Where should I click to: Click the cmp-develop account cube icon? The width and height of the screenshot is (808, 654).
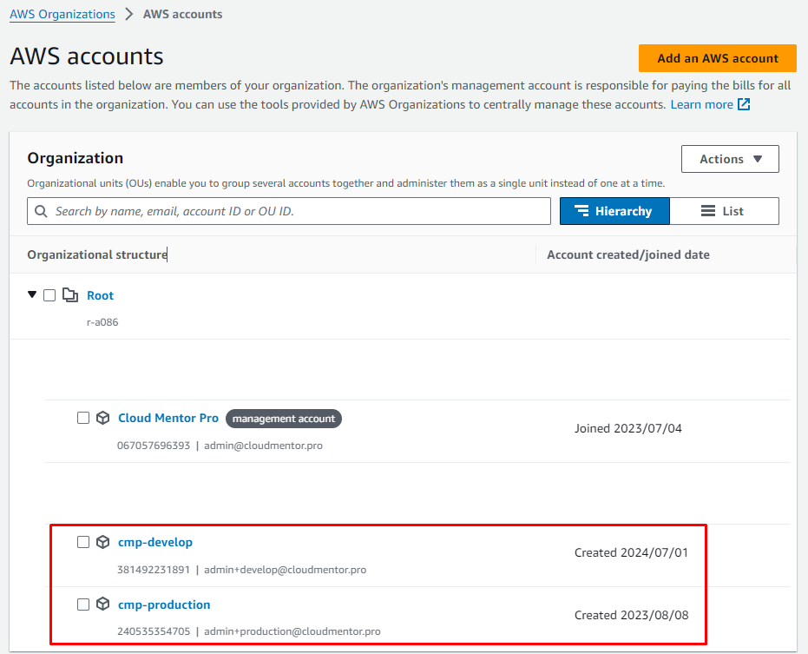(102, 542)
